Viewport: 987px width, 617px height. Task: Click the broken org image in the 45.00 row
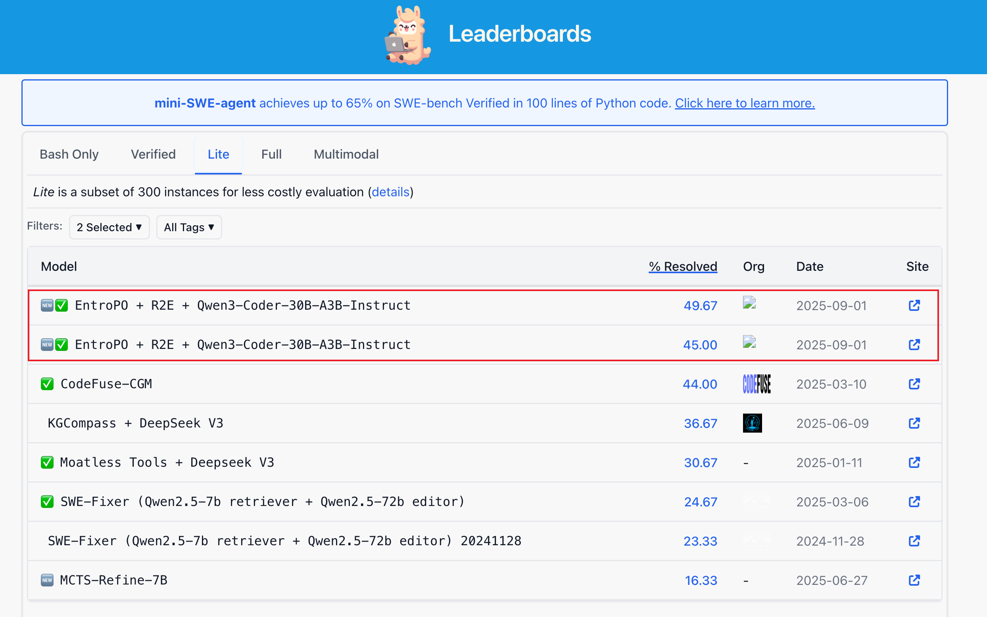(749, 341)
